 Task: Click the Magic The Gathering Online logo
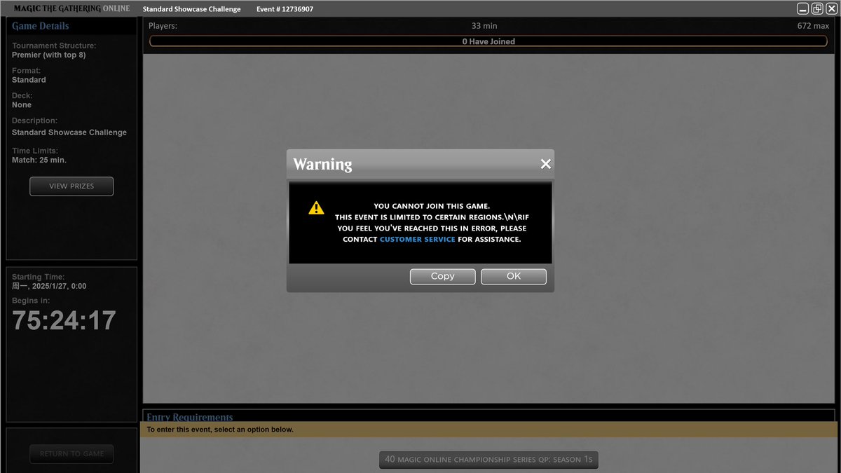pyautogui.click(x=72, y=8)
